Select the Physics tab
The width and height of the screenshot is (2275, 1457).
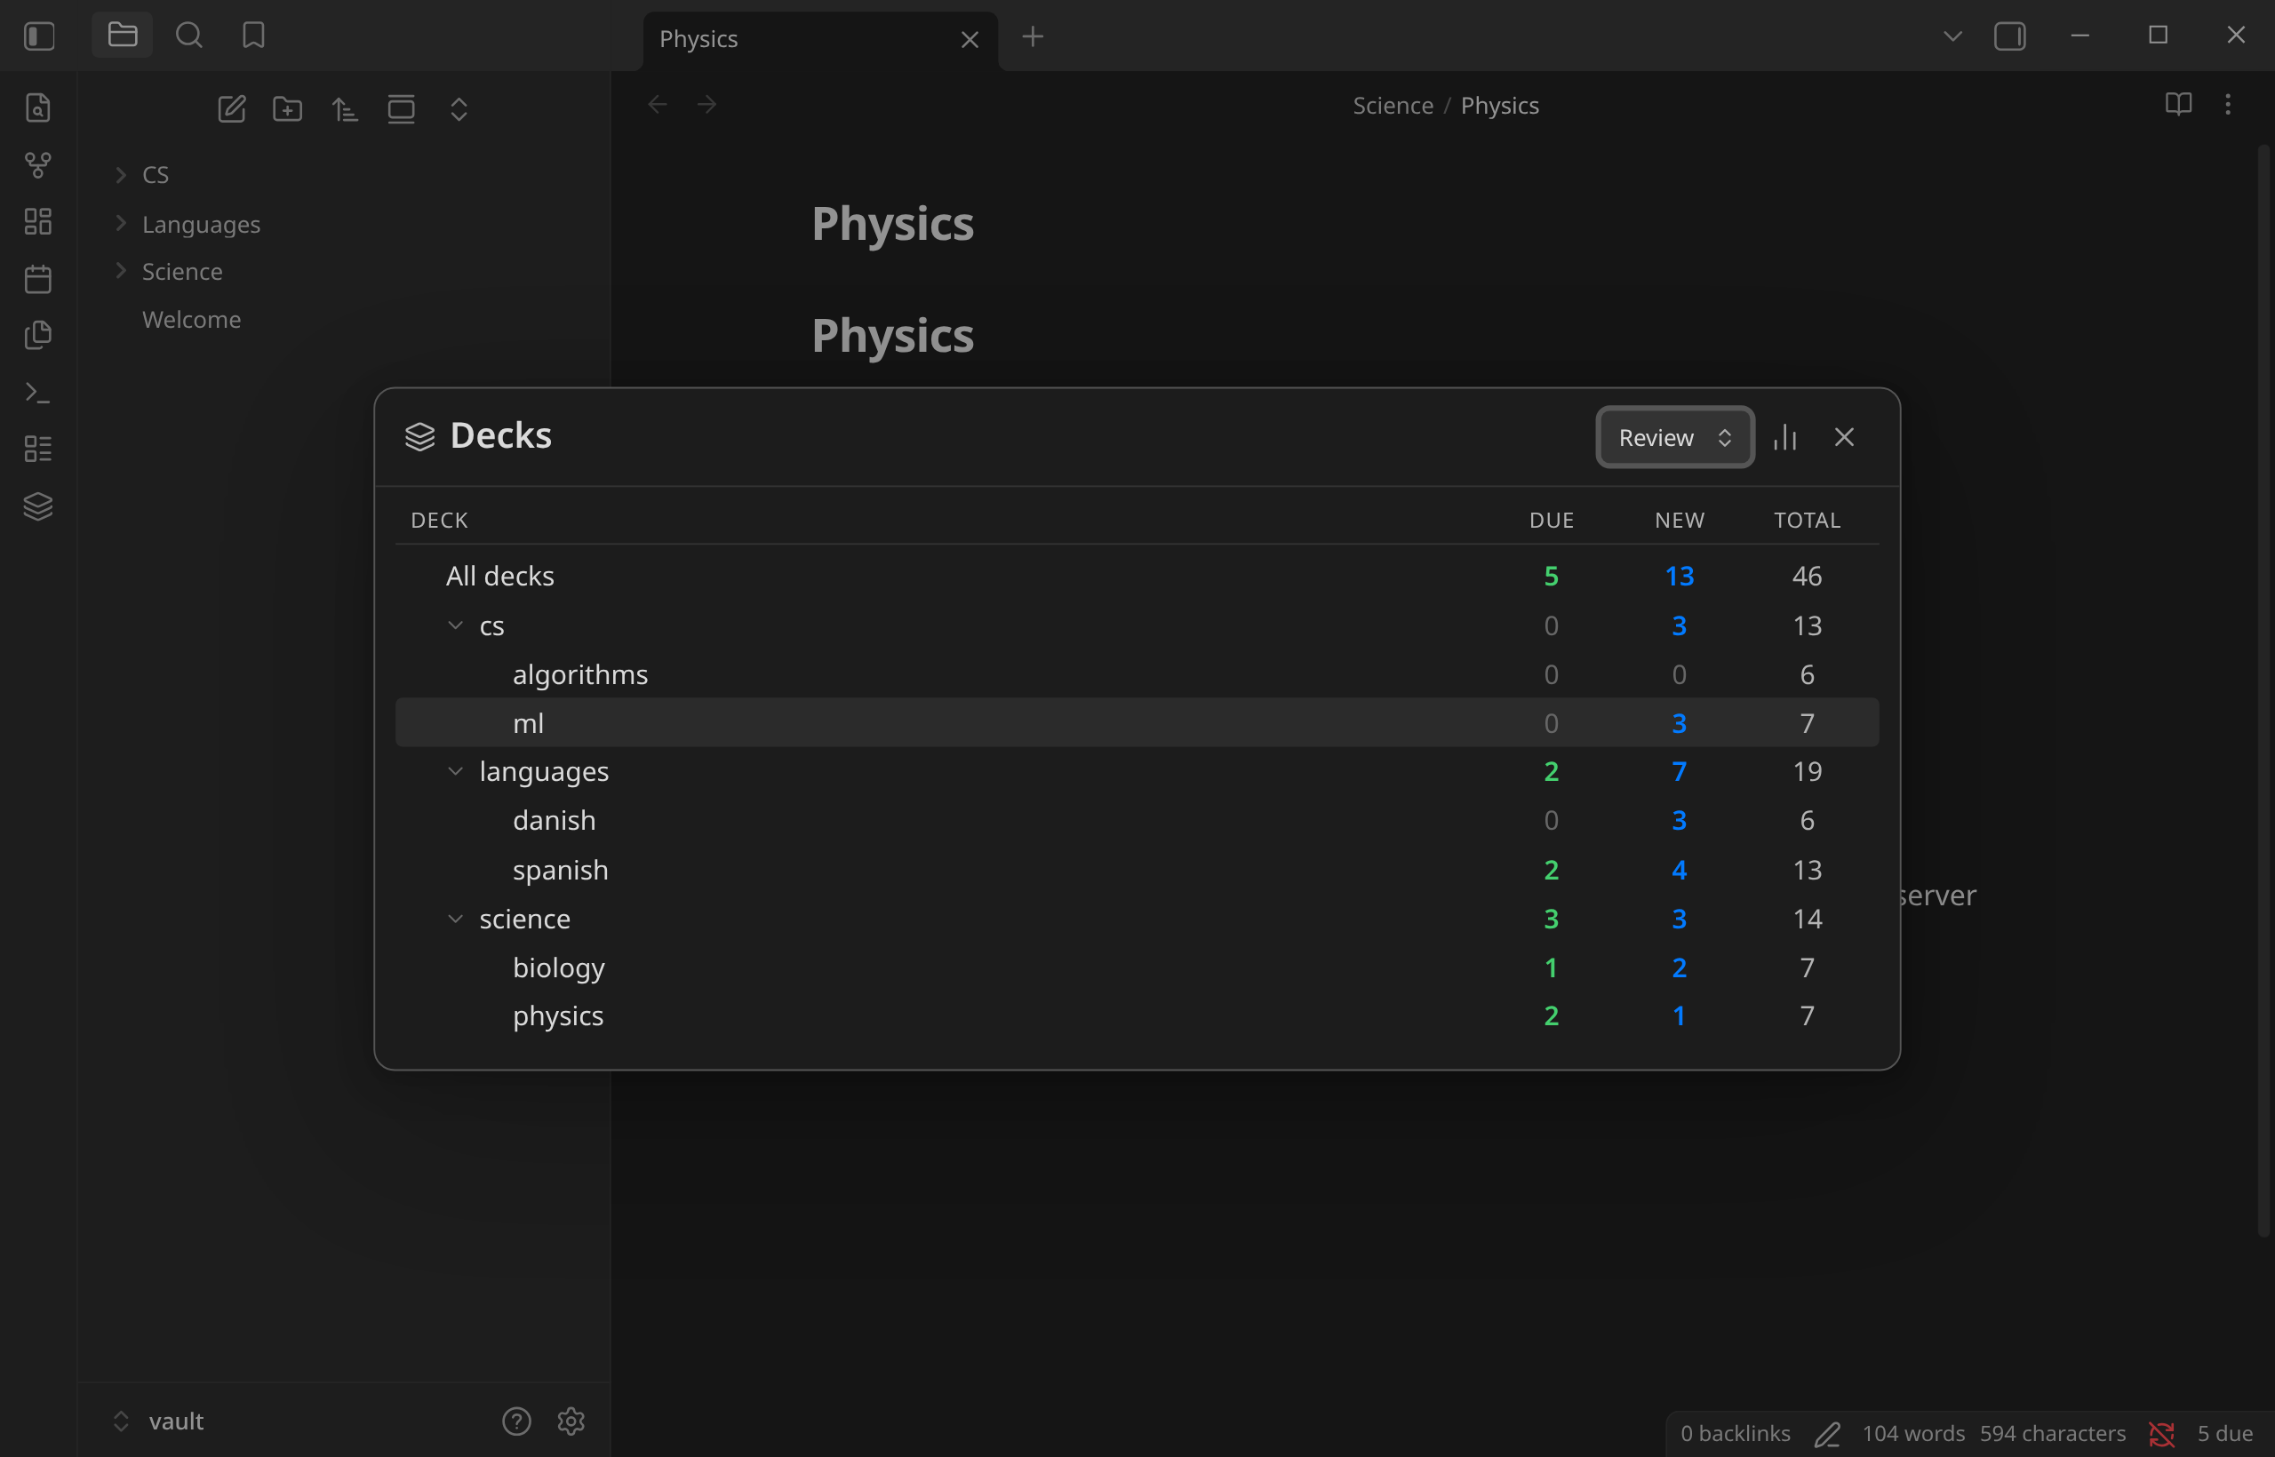click(x=820, y=40)
